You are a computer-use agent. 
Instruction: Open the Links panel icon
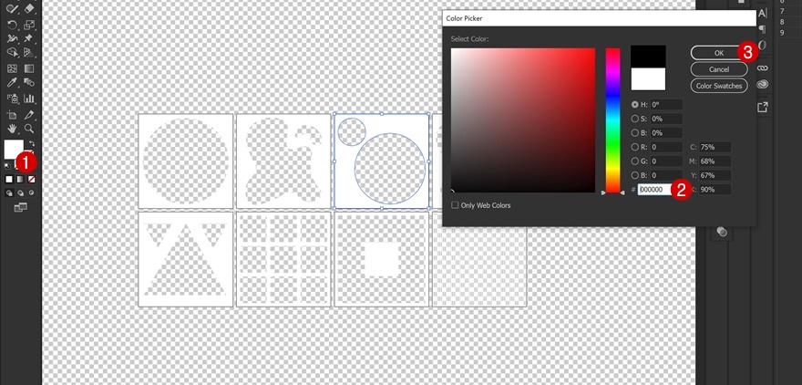click(x=763, y=68)
